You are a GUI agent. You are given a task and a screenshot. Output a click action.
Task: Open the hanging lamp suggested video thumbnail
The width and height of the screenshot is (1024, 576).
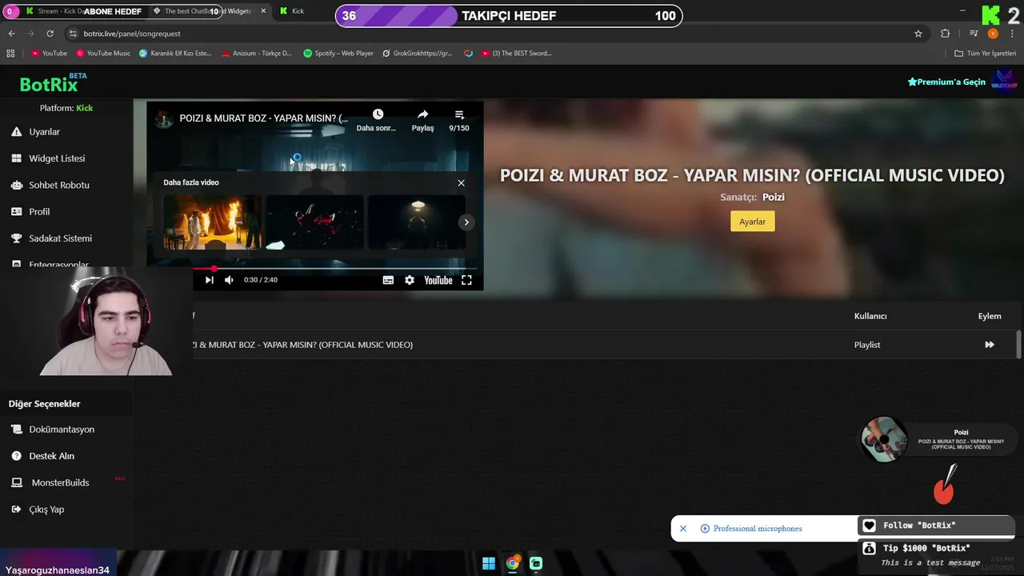click(416, 222)
